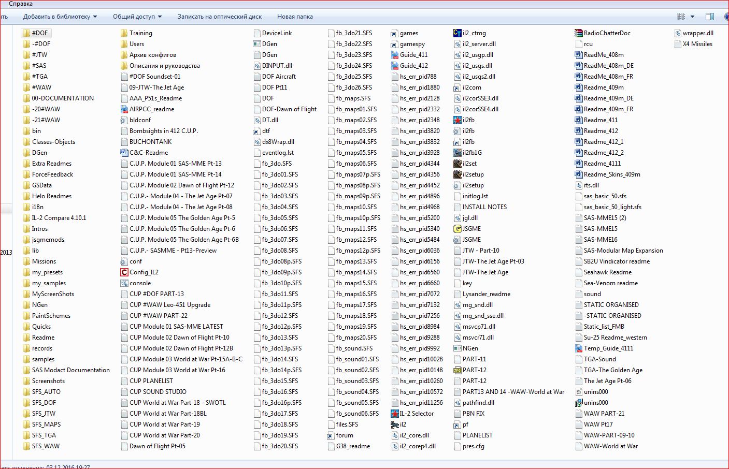
Task: Select the Архив конфигов folder name
Action: pyautogui.click(x=153, y=55)
